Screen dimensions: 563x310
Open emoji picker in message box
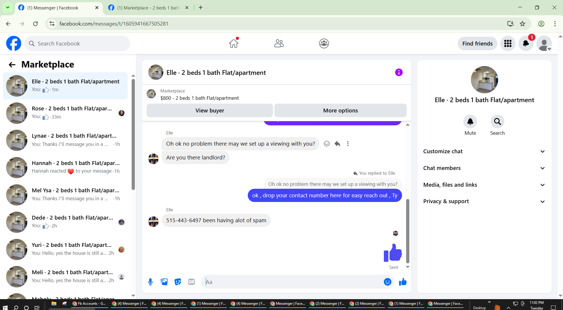pyautogui.click(x=388, y=282)
